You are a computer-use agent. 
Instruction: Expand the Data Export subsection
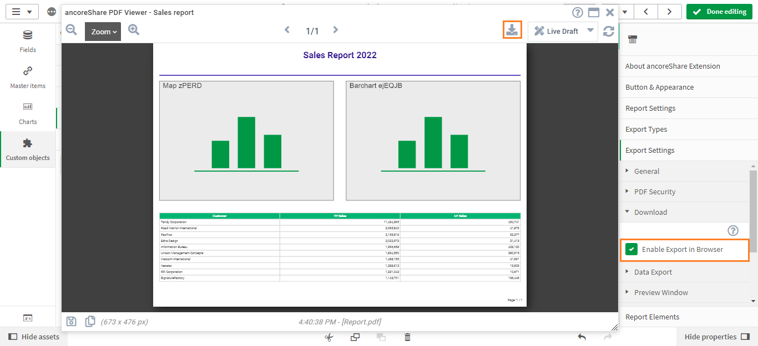click(684, 272)
